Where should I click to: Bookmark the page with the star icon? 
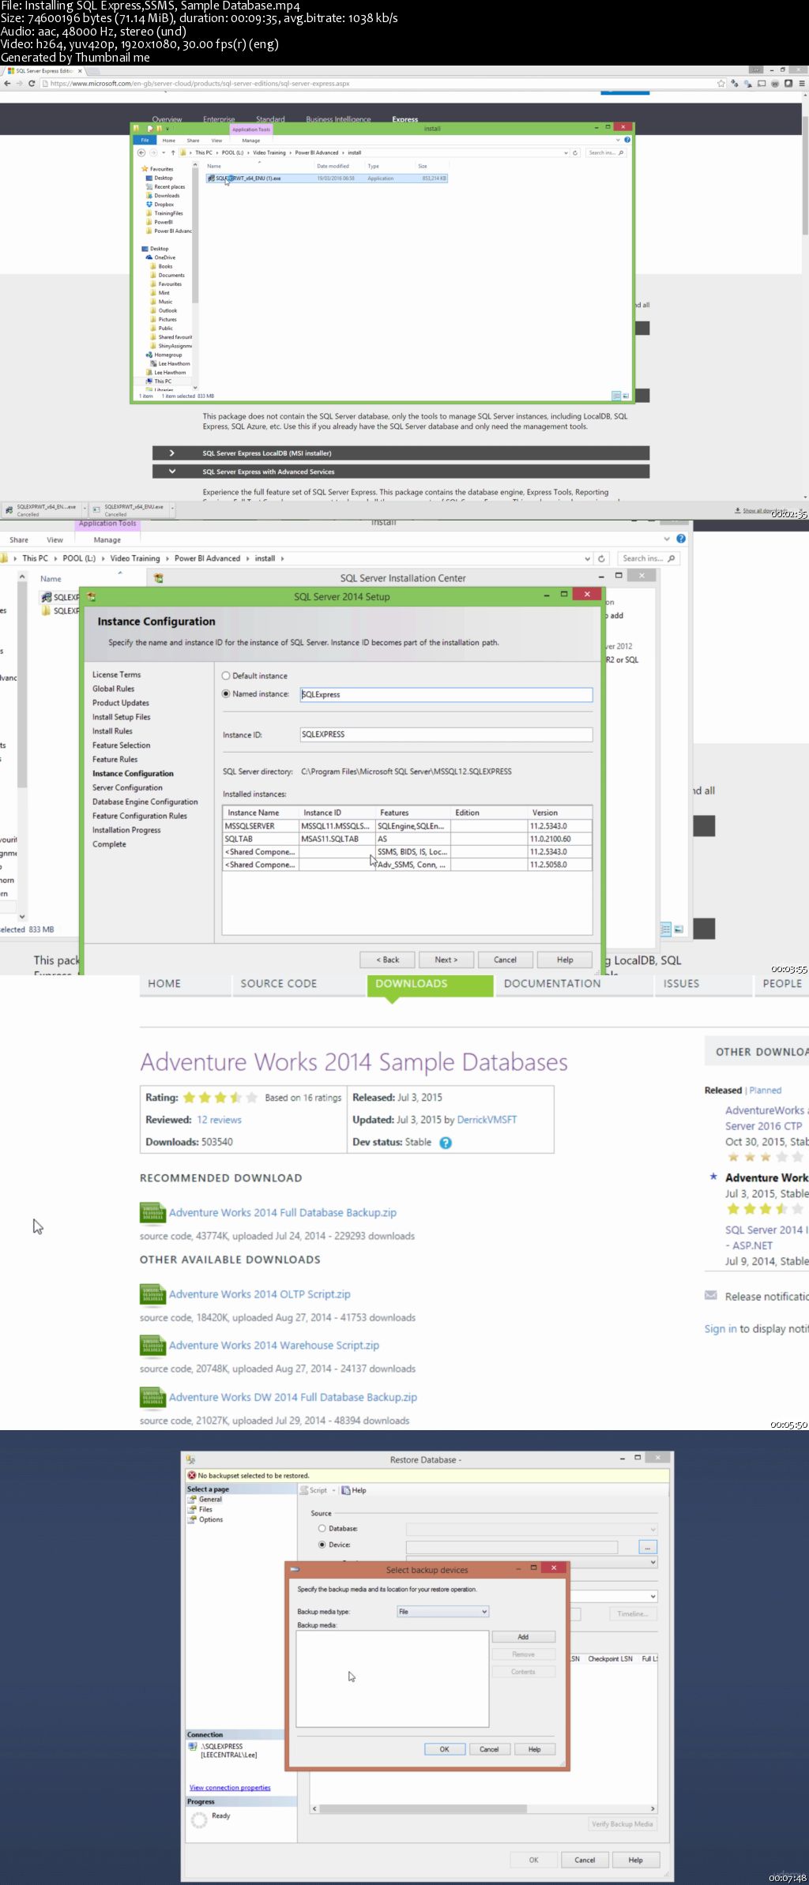721,84
